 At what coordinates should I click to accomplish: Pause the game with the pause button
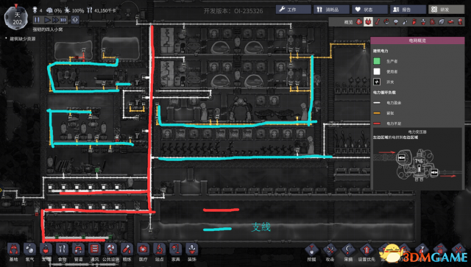pyautogui.click(x=37, y=20)
